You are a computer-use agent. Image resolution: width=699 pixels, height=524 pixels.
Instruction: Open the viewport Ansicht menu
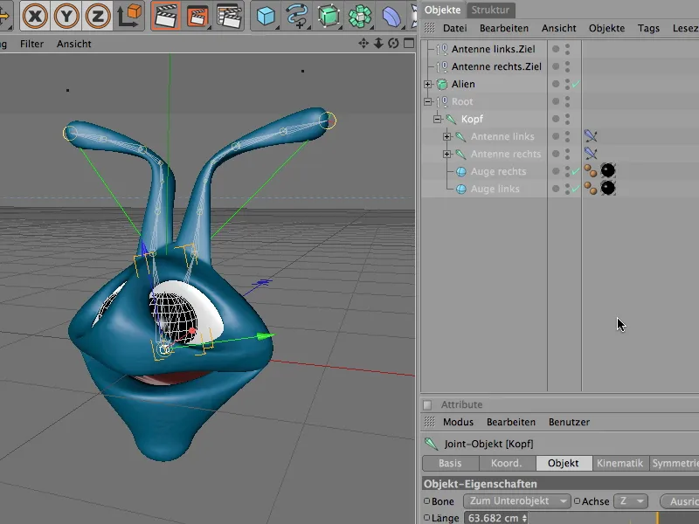coord(73,44)
